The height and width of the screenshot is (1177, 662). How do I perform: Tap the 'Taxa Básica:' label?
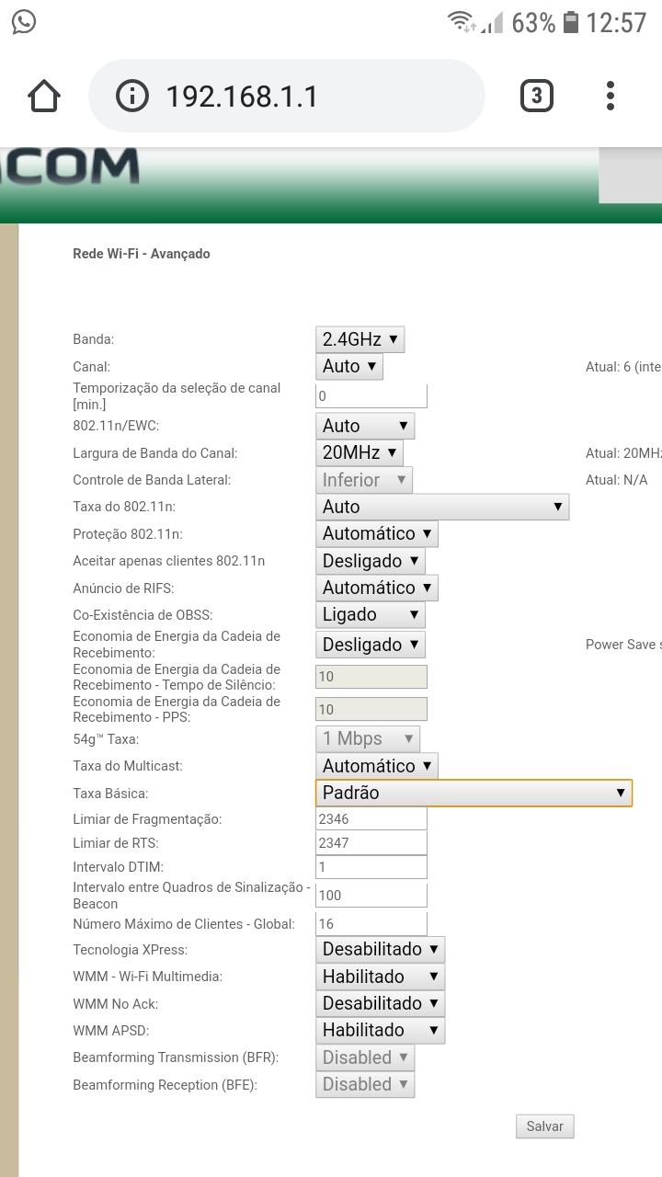pos(110,794)
